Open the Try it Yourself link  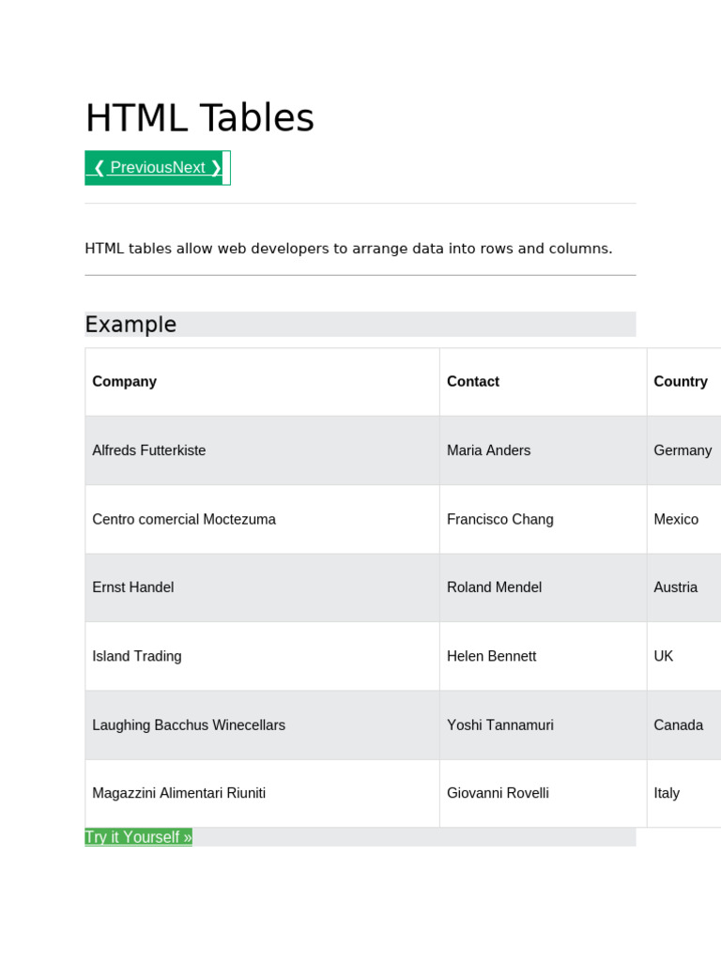(x=138, y=837)
